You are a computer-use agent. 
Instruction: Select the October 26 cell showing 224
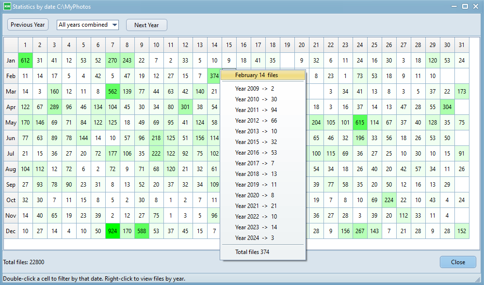coord(388,200)
